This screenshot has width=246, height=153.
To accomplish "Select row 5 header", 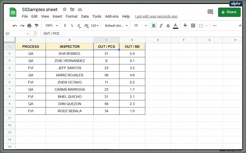I will (x=10, y=75).
